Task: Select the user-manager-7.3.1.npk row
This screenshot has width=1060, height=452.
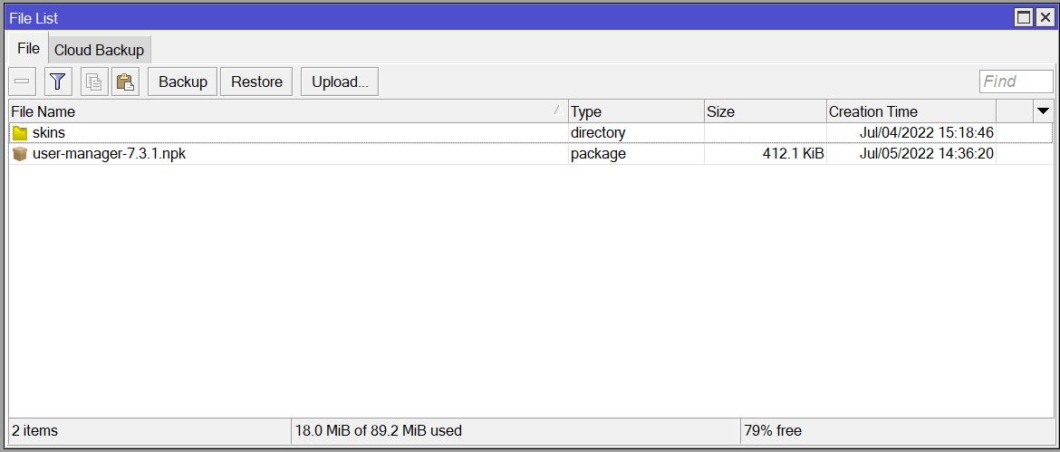Action: tap(531, 154)
